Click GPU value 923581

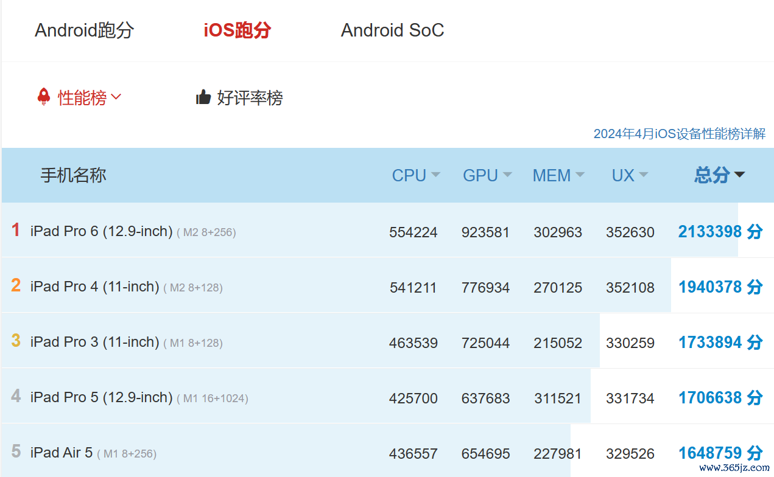tap(485, 232)
